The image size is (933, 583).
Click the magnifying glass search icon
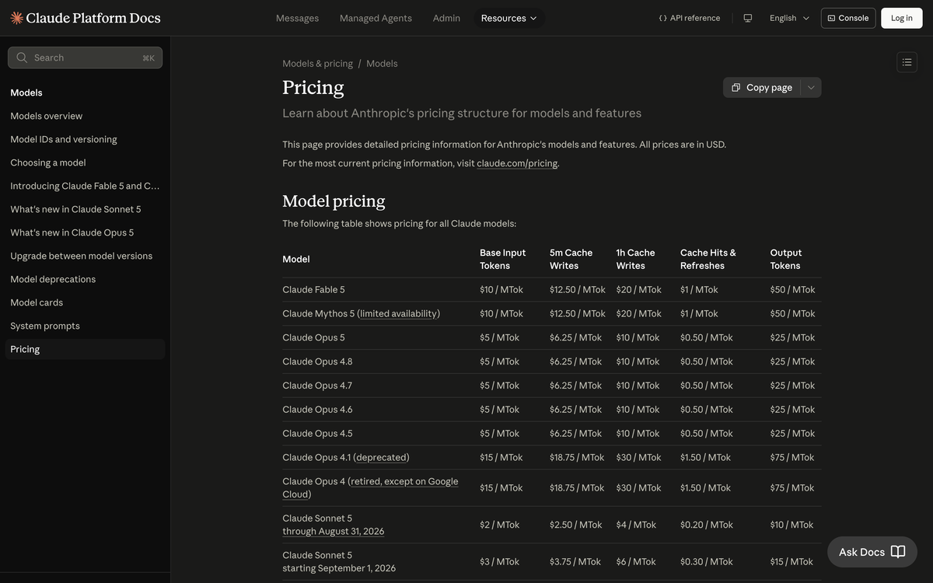[22, 58]
